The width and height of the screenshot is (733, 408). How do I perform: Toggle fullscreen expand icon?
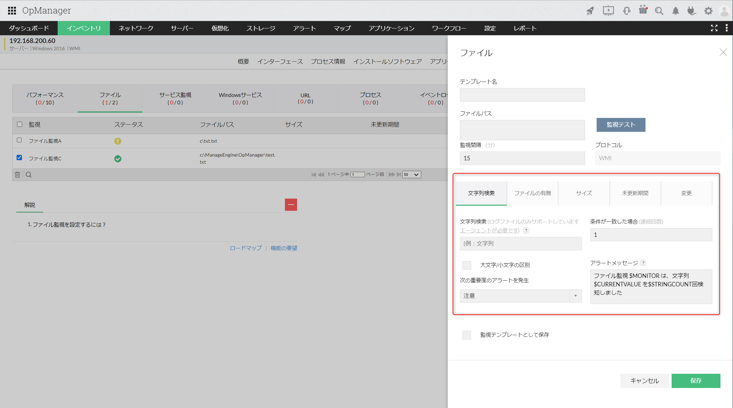point(714,28)
